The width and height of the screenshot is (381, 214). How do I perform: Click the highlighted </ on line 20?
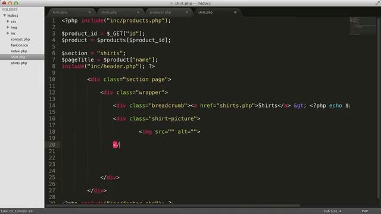click(116, 145)
